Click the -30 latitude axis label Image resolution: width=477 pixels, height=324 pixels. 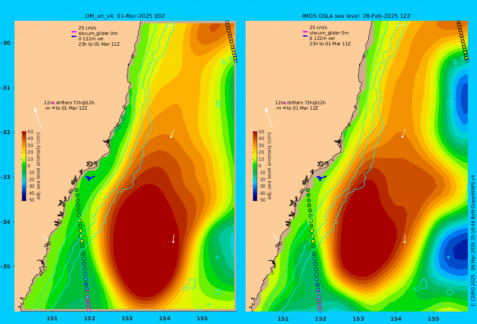(x=5, y=43)
